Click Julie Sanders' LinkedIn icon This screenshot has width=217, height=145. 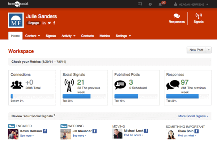click(x=44, y=23)
